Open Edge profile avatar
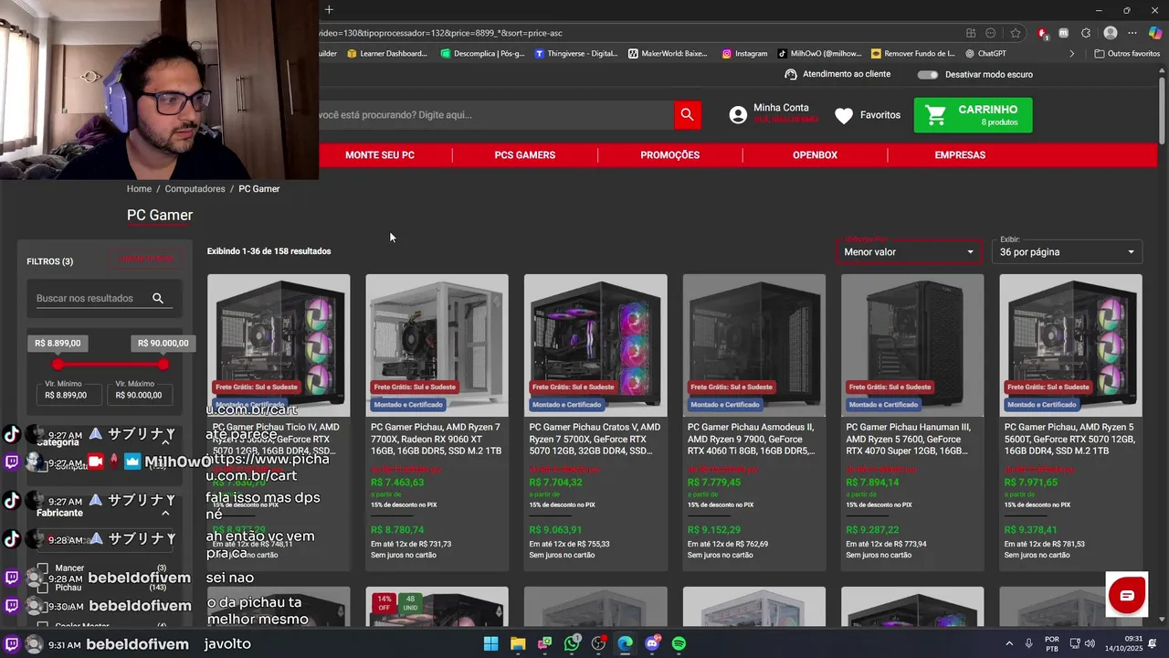The image size is (1169, 658). [1111, 33]
